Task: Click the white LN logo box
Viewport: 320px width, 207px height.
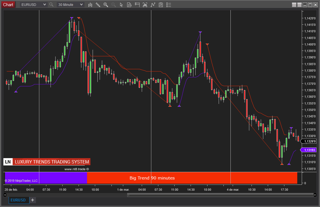Action: pos(8,162)
